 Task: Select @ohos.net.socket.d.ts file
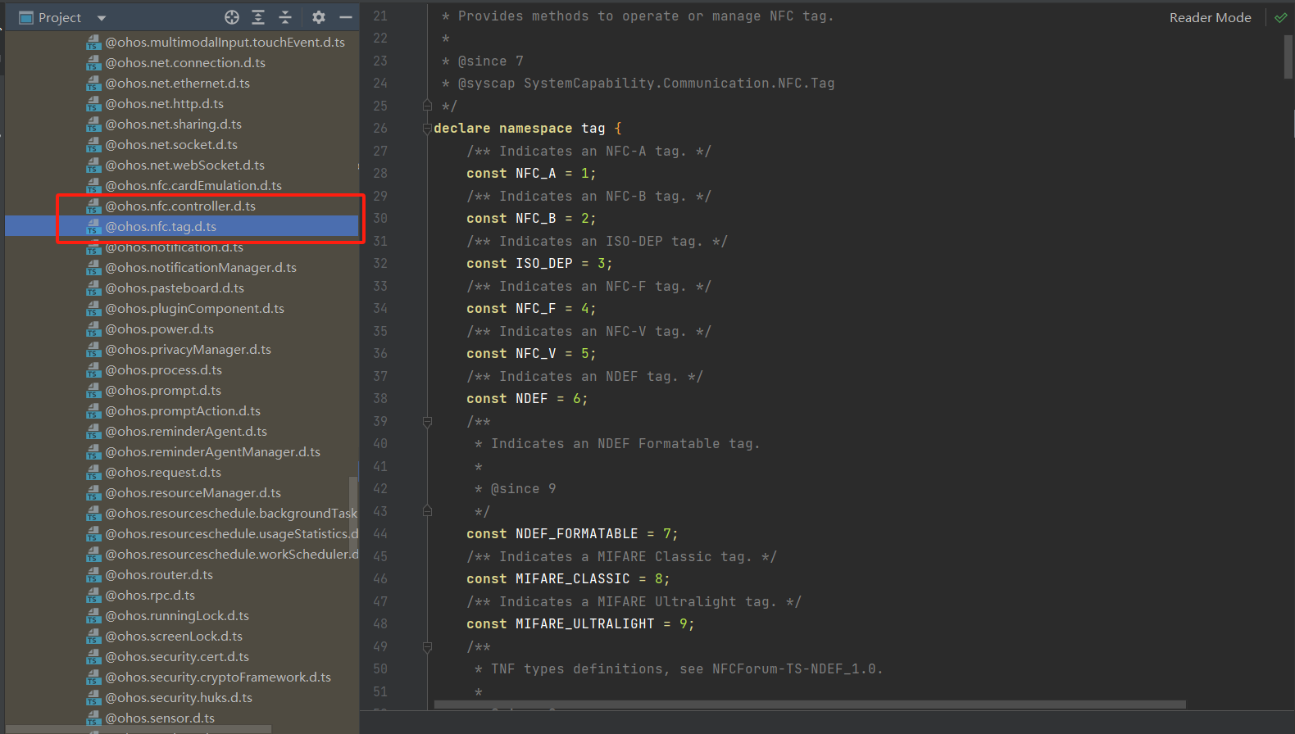click(x=171, y=144)
